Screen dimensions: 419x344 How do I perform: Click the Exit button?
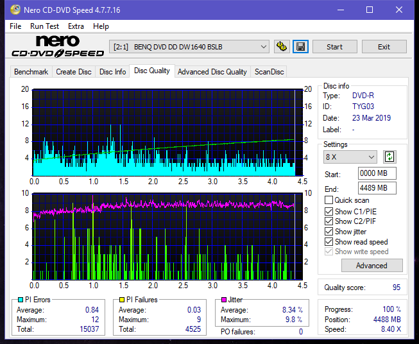(384, 47)
